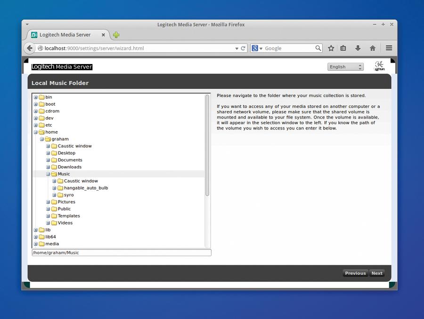Screen dimensions: 424x319
Task: Click the Firefox back arrow button
Action: tap(30, 48)
